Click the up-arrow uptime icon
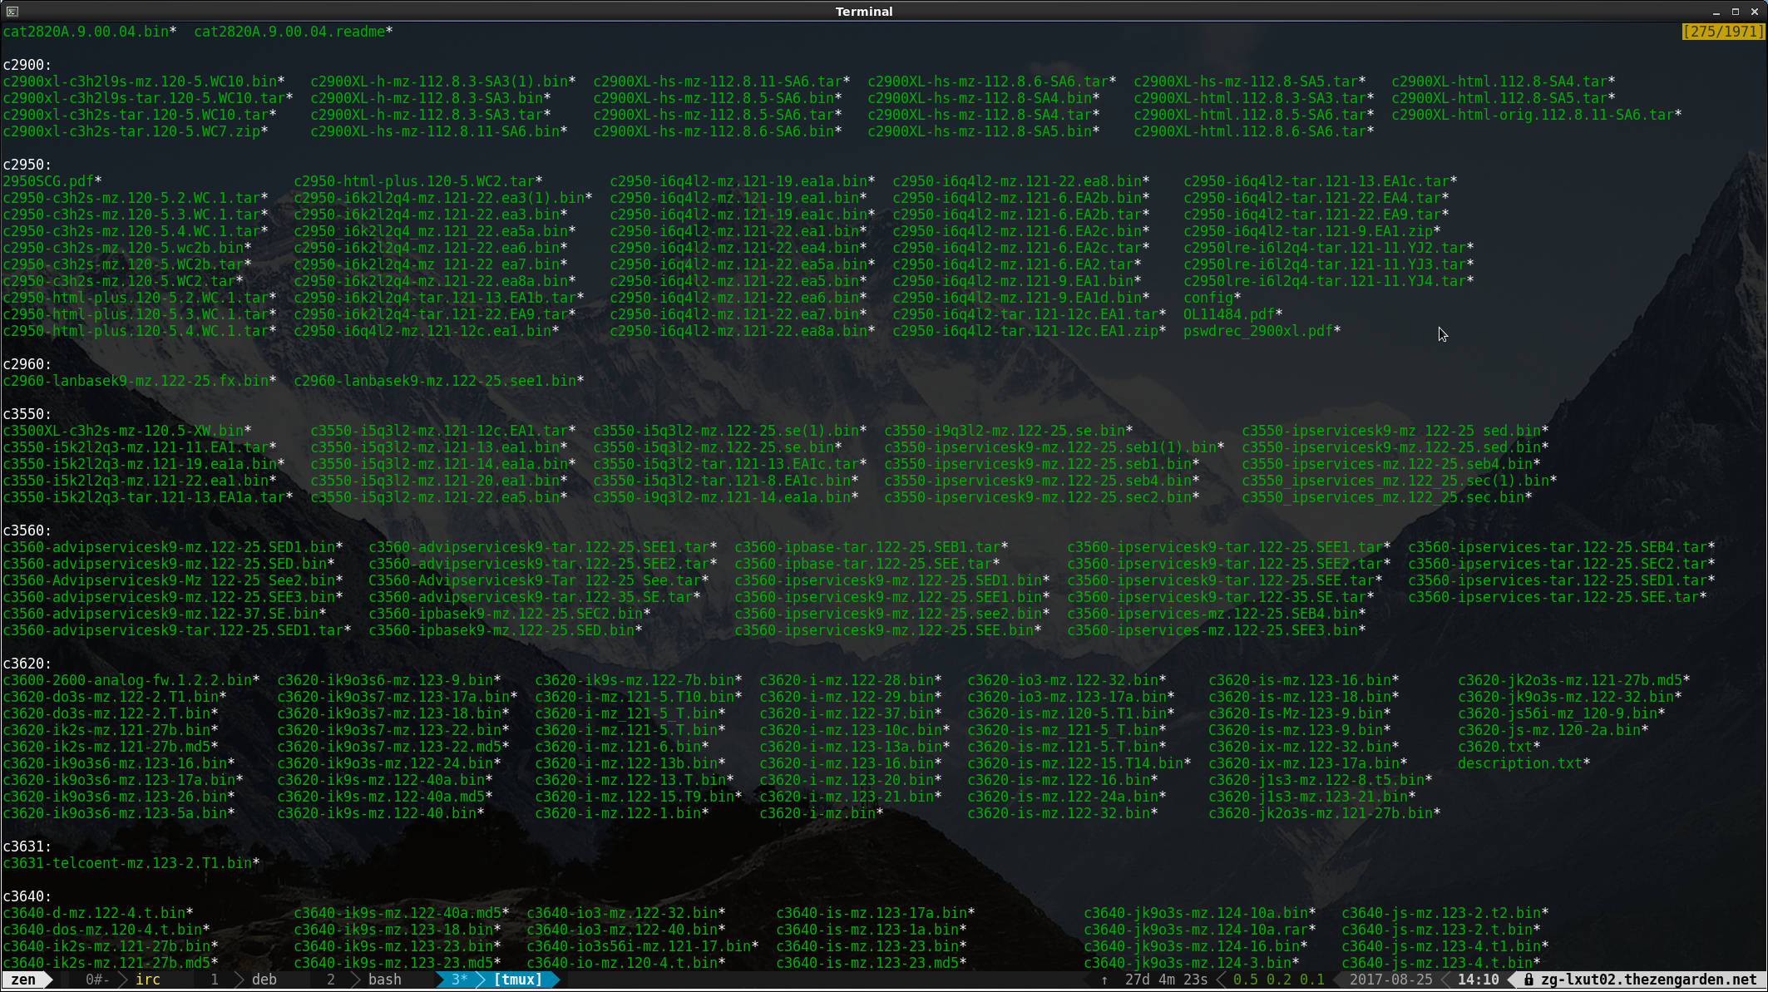This screenshot has width=1768, height=992. [x=1104, y=980]
